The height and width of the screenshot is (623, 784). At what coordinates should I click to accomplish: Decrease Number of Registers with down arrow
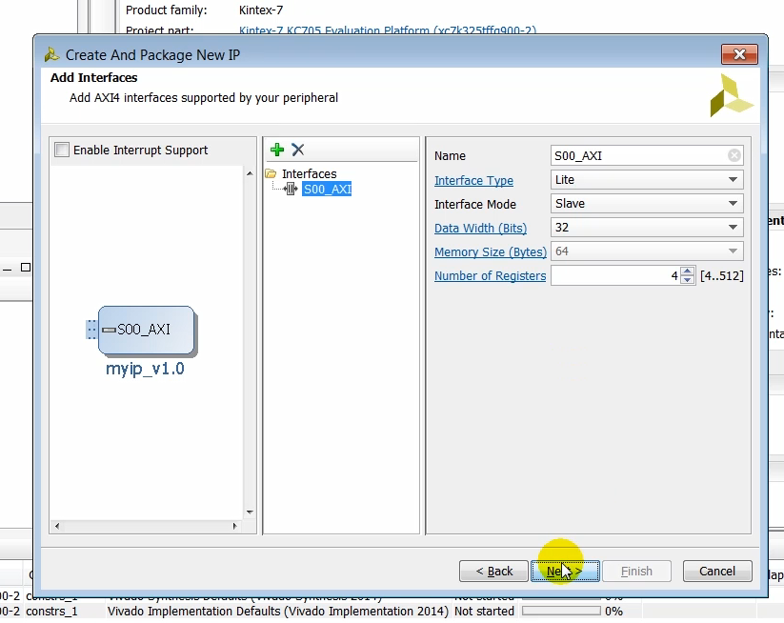[x=688, y=280]
